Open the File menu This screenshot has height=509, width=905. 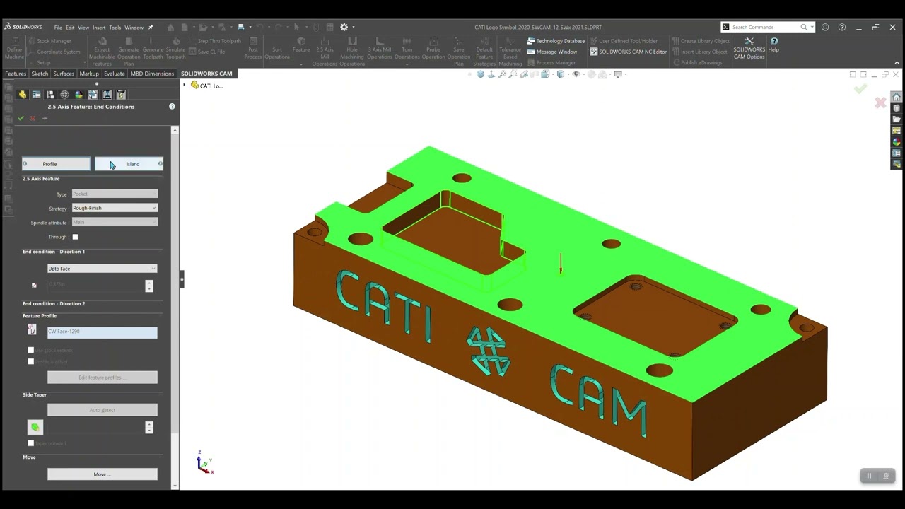(58, 28)
